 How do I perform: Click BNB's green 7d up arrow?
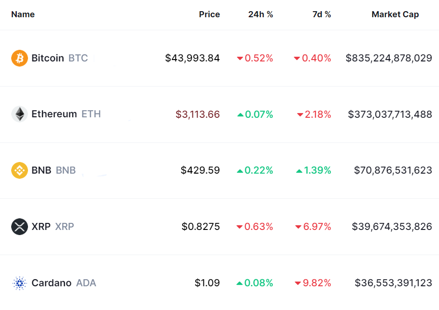(299, 171)
